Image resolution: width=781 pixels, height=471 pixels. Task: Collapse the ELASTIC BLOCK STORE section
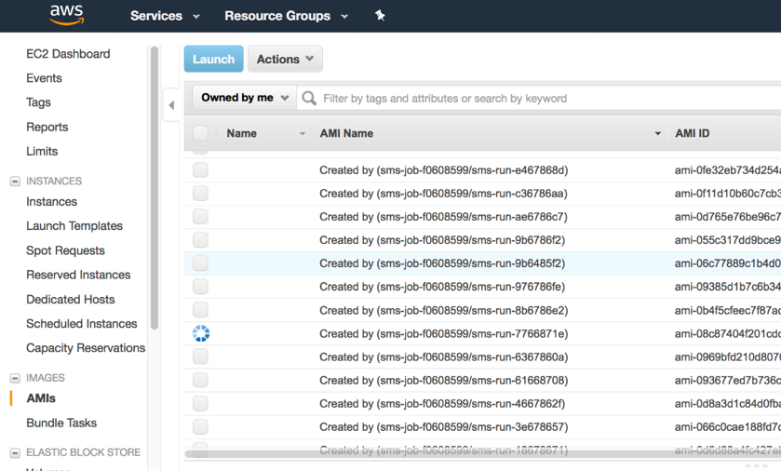[x=15, y=452]
